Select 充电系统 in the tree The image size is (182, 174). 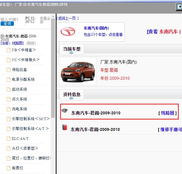pos(19,109)
